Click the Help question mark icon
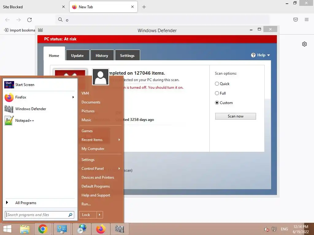The height and width of the screenshot is (235, 314). click(x=253, y=55)
